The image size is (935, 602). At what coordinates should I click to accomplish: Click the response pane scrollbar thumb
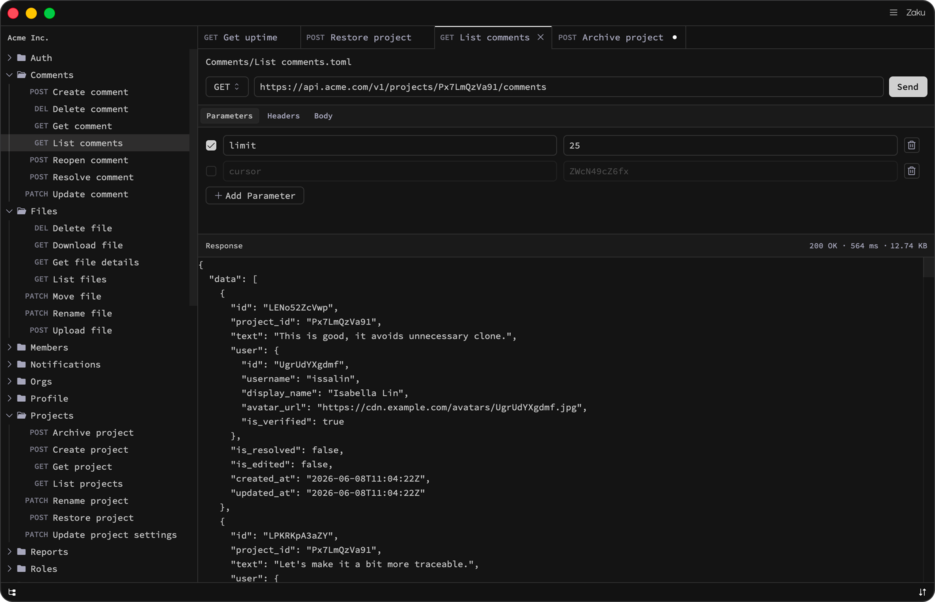pyautogui.click(x=929, y=267)
